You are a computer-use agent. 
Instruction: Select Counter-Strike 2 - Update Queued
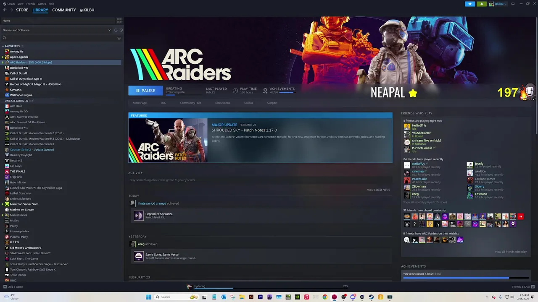(x=32, y=150)
